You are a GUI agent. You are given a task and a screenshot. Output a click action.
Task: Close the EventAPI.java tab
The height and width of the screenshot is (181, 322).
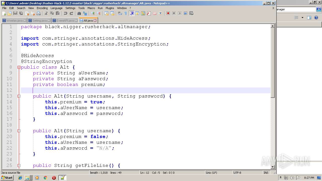pyautogui.click(x=76, y=21)
